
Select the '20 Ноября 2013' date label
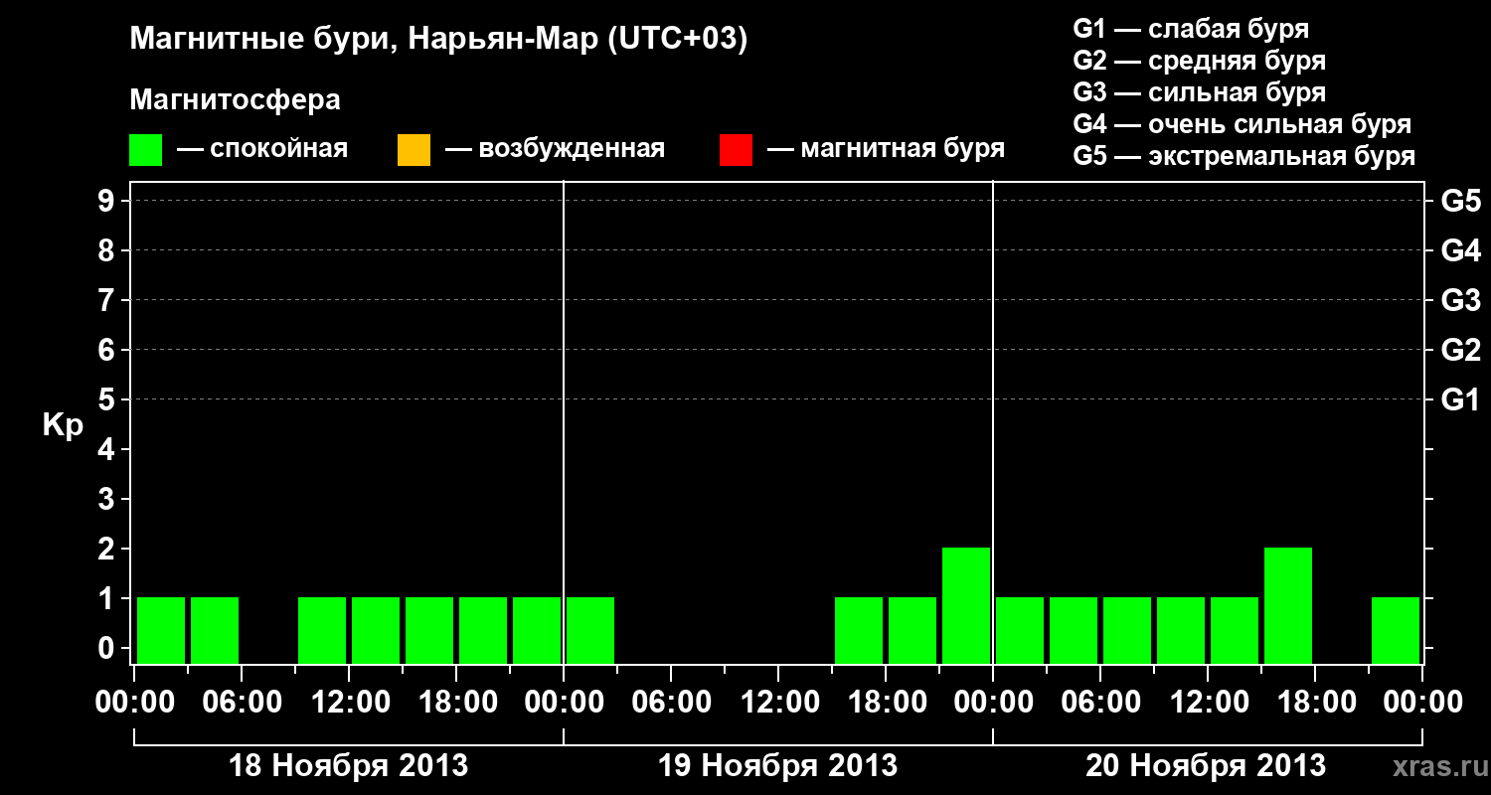(x=1206, y=766)
